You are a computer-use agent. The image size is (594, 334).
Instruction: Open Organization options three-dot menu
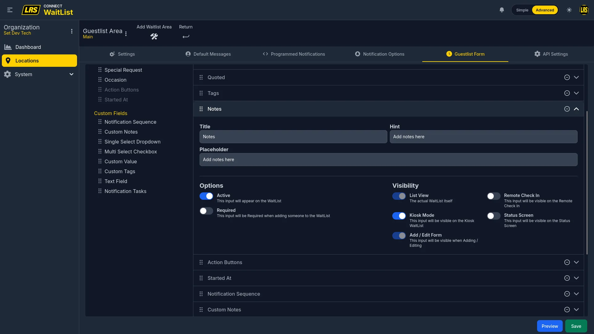(72, 31)
